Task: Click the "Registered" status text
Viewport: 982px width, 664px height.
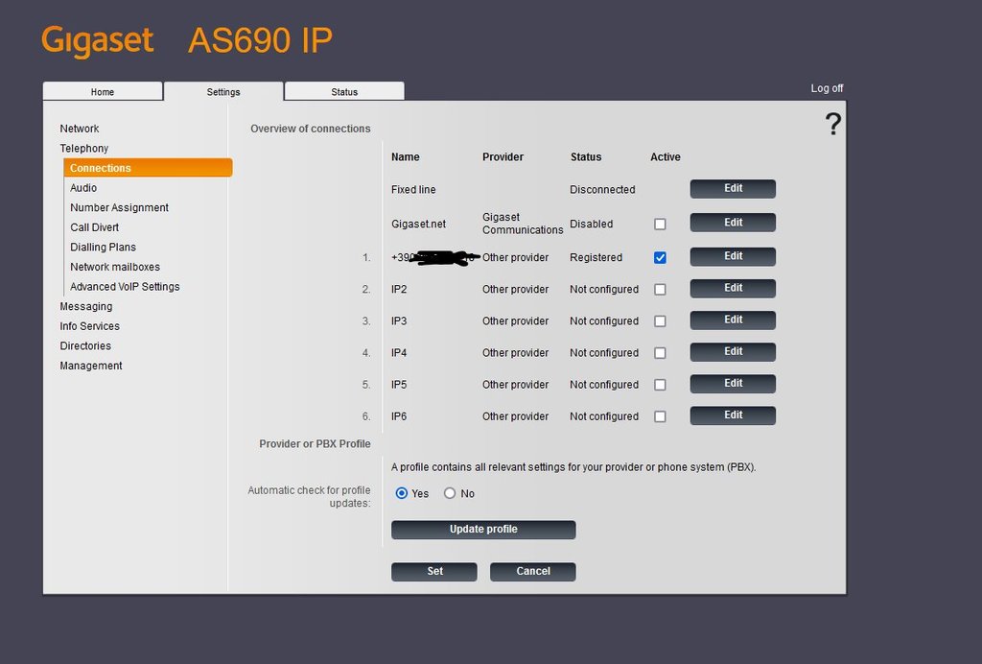Action: click(x=596, y=257)
